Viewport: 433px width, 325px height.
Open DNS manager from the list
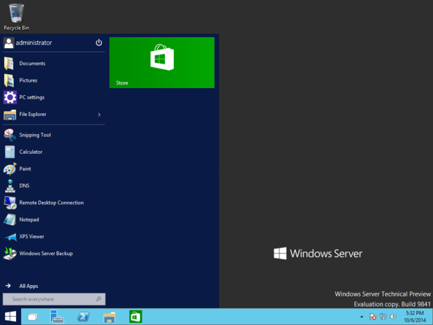click(54, 186)
